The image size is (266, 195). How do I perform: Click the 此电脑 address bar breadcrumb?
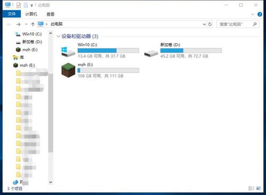click(56, 24)
